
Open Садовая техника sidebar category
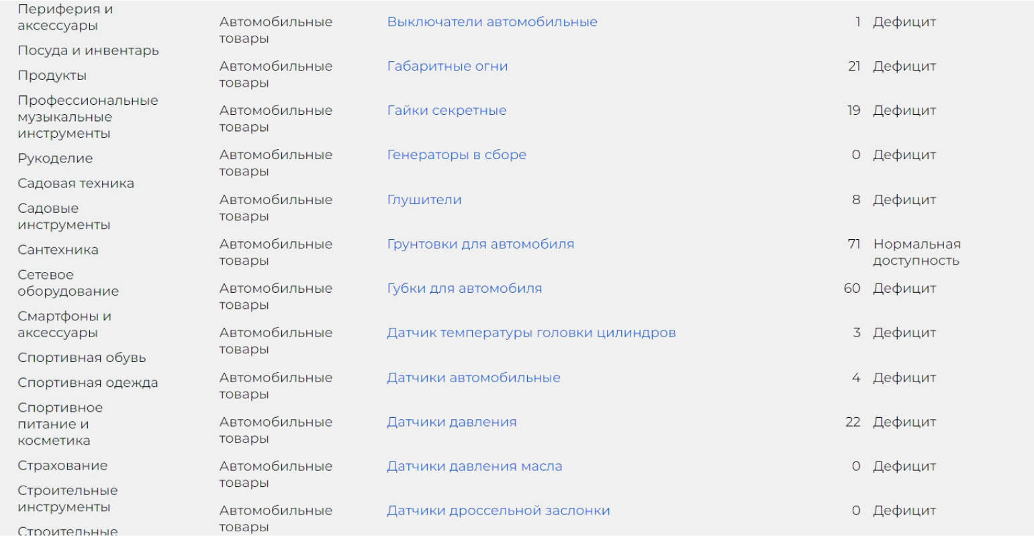76,183
